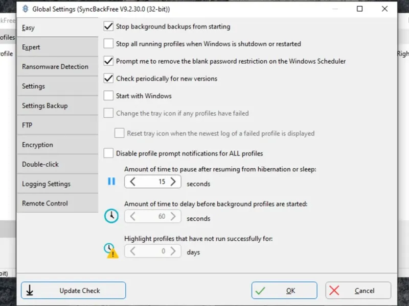Screen dimensions: 409x306
Task: Decrease background profiles delay with left arrow
Action: click(132, 216)
